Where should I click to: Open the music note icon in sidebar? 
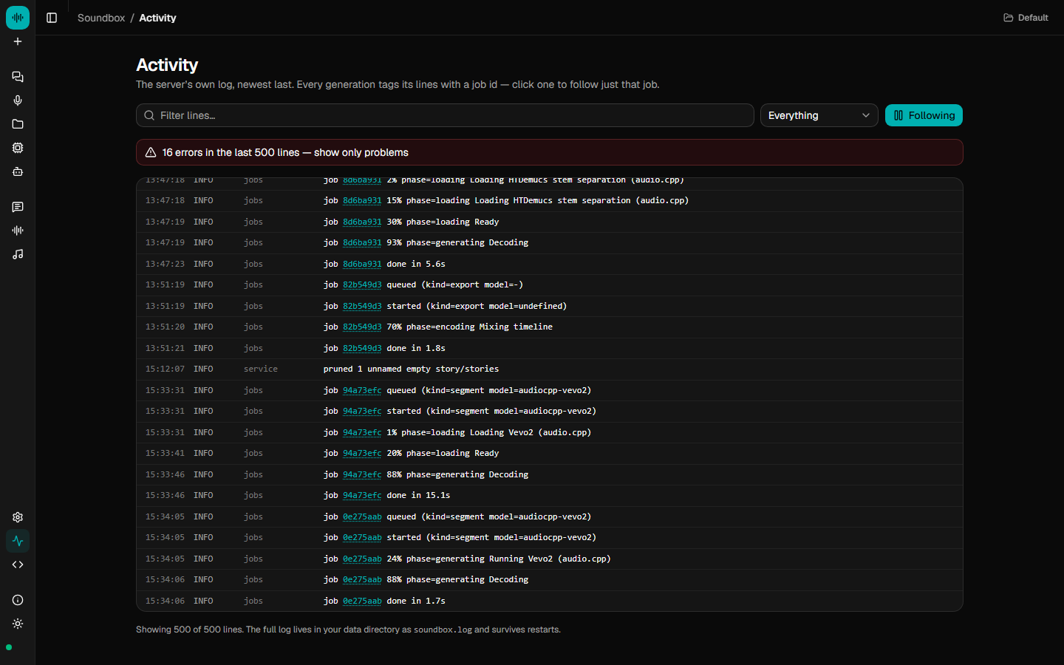(18, 254)
